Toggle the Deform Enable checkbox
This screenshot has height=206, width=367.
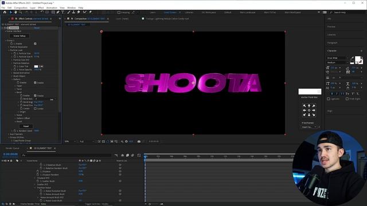35,82
